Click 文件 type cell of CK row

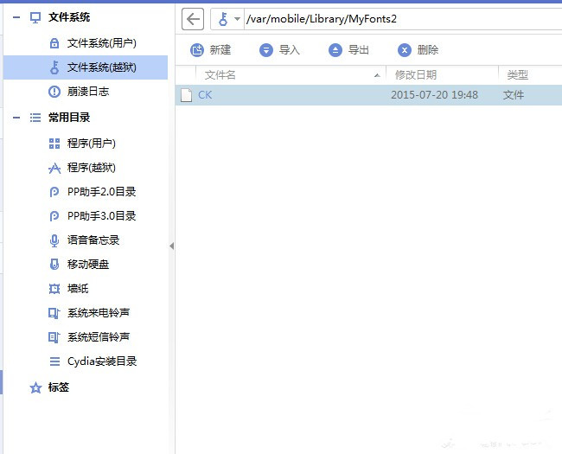click(514, 95)
